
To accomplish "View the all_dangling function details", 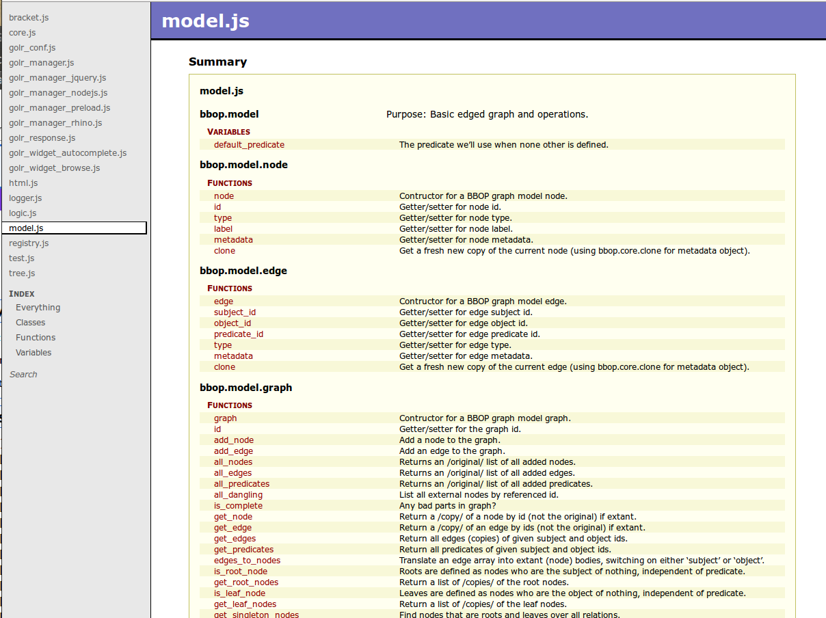I will [x=238, y=495].
